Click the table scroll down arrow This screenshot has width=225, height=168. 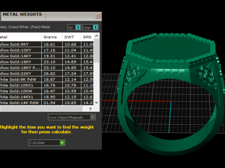click(97, 103)
